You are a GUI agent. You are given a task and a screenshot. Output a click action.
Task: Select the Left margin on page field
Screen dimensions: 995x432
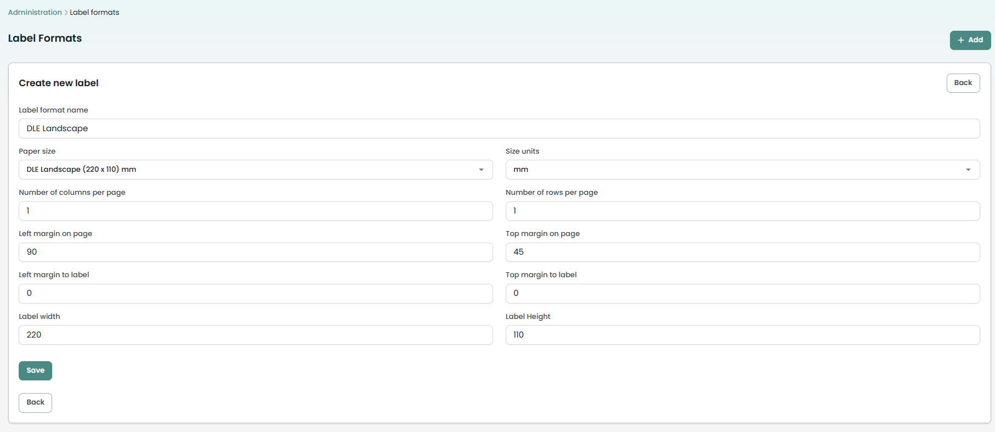(x=256, y=252)
